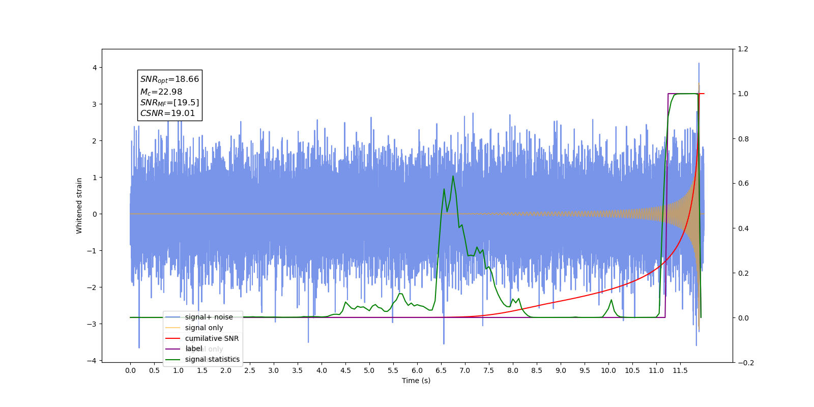Click the 'Time (s)' x-axis label
This screenshot has height=407, width=814.
coord(416,381)
